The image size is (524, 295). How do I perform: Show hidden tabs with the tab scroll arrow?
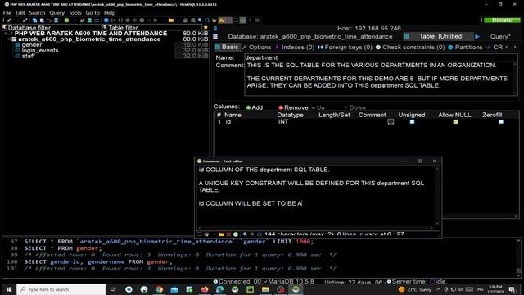tap(515, 48)
